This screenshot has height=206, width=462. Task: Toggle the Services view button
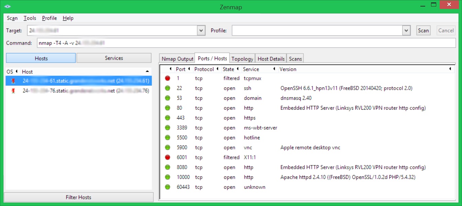114,58
